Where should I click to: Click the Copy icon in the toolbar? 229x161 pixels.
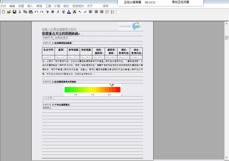pyautogui.click(x=25, y=12)
